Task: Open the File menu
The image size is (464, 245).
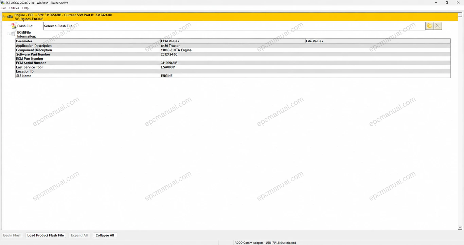Action: coord(4,8)
